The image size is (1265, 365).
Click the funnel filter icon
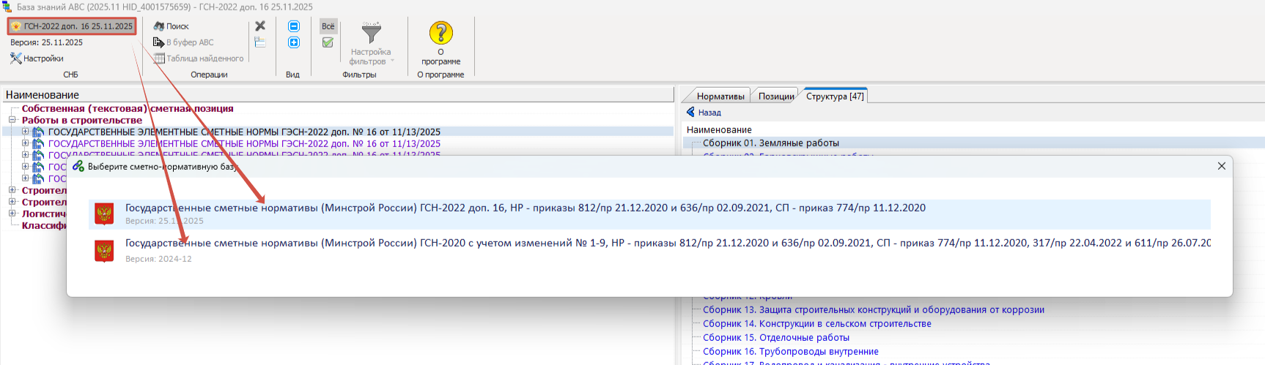click(372, 33)
